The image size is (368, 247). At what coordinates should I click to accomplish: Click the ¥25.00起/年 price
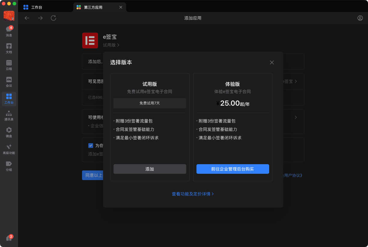click(233, 103)
